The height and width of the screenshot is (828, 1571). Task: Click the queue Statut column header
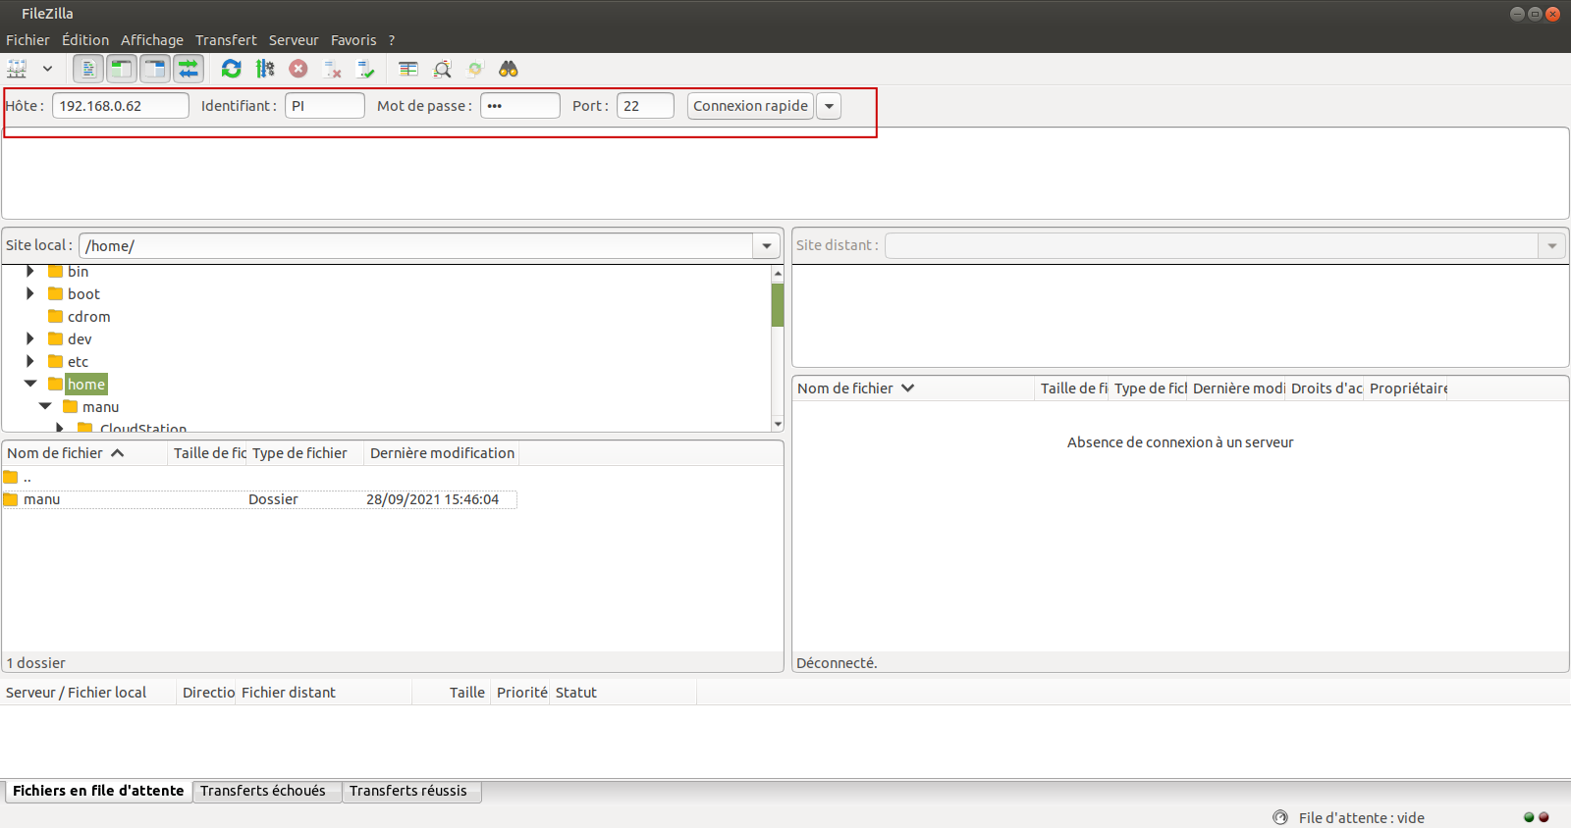tap(623, 693)
